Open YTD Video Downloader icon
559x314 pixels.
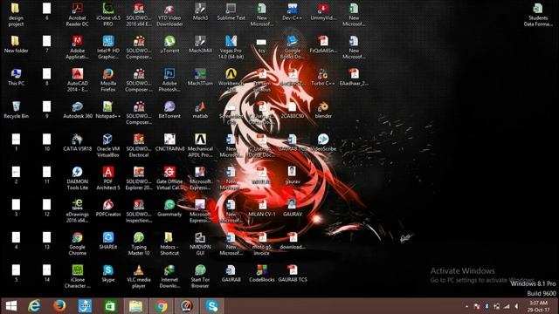tap(169, 14)
